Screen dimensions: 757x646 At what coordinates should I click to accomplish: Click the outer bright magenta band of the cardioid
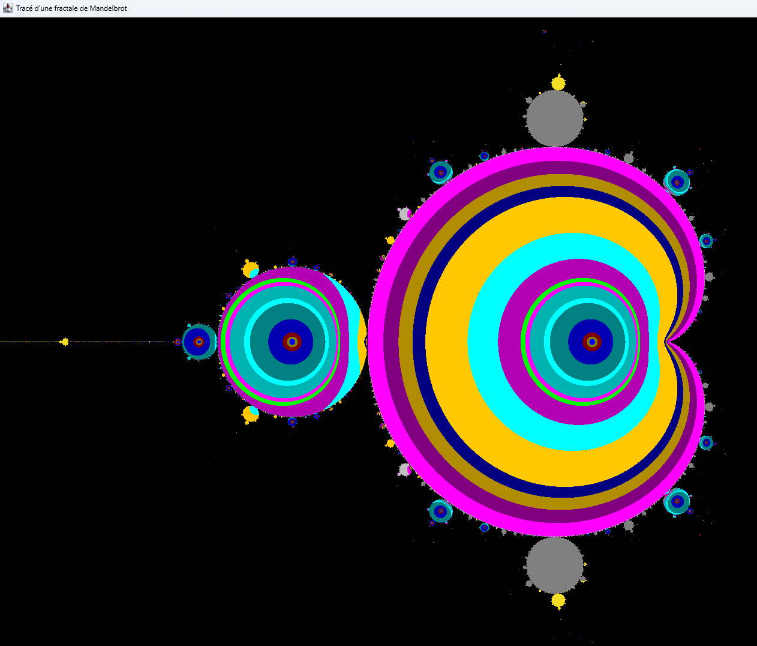(376, 342)
